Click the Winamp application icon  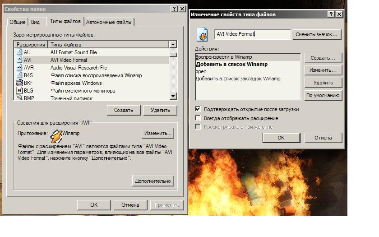pos(56,136)
